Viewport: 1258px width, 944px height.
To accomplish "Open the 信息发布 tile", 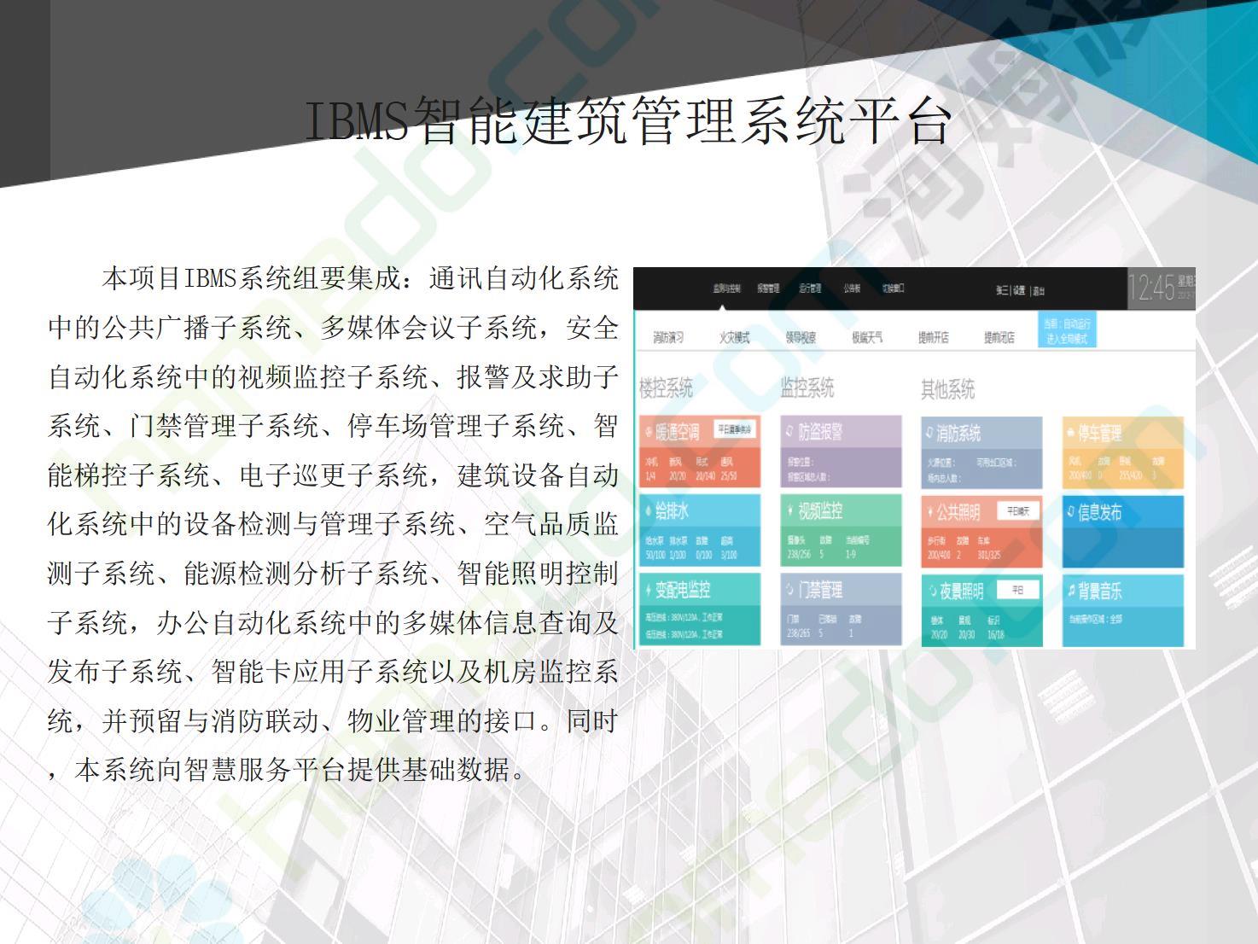I will [x=1123, y=531].
